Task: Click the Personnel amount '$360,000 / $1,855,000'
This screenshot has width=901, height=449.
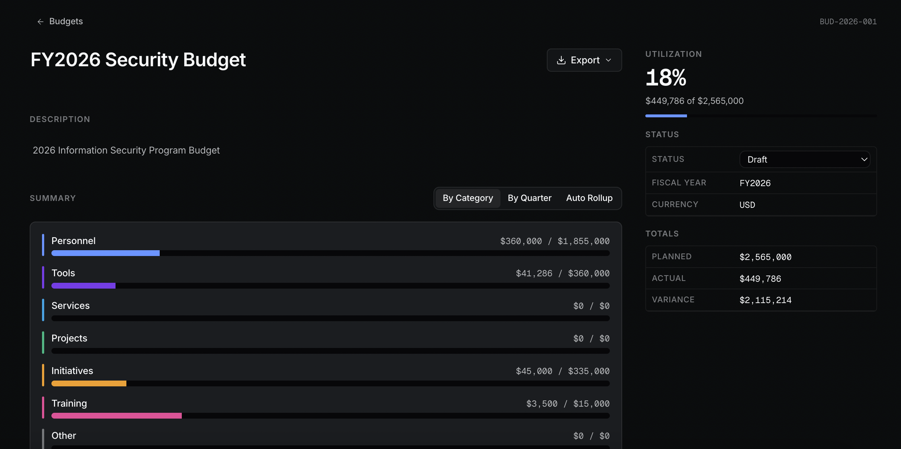Action: (555, 241)
